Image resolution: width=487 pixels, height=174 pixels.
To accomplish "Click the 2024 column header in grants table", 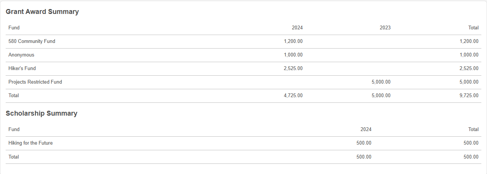I will click(x=297, y=28).
